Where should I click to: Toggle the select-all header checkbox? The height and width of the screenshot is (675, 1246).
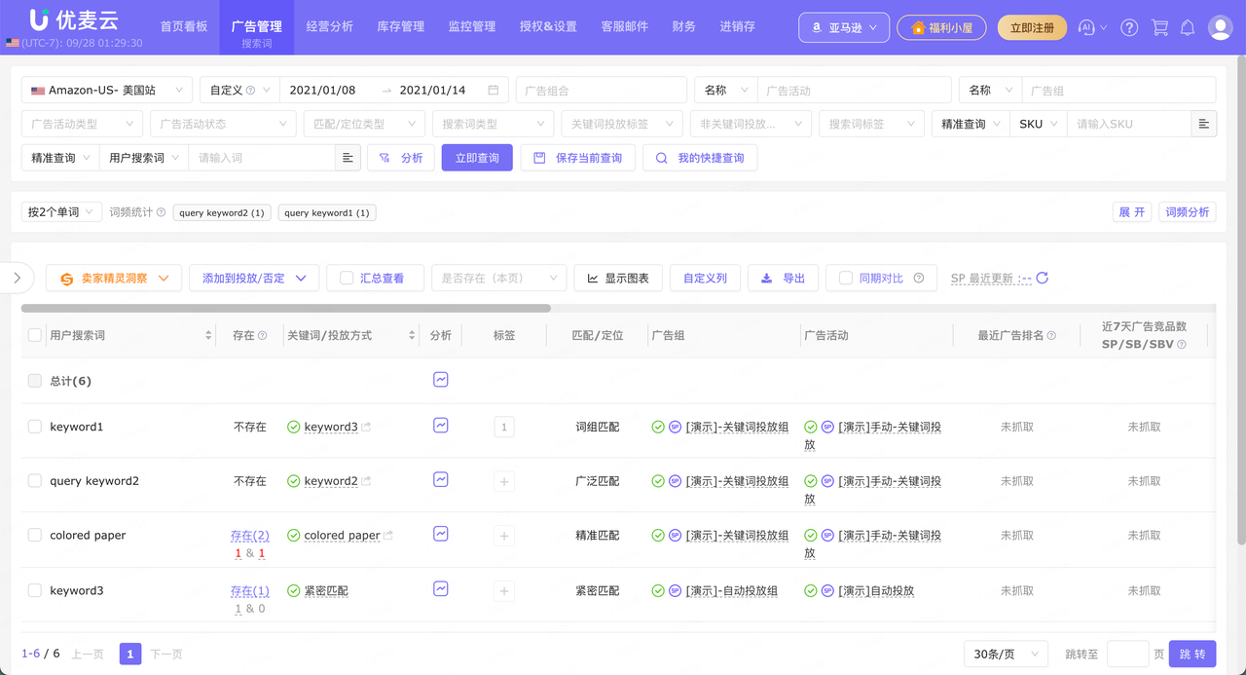[x=35, y=335]
